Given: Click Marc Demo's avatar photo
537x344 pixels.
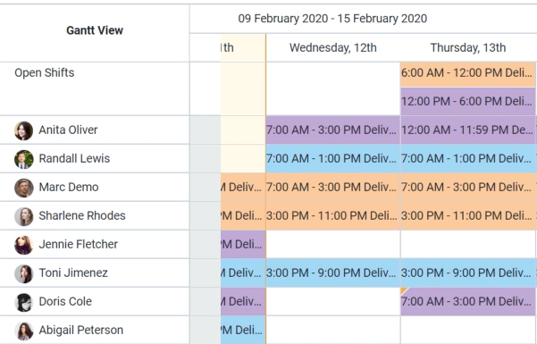Looking at the screenshot, I should [x=23, y=188].
